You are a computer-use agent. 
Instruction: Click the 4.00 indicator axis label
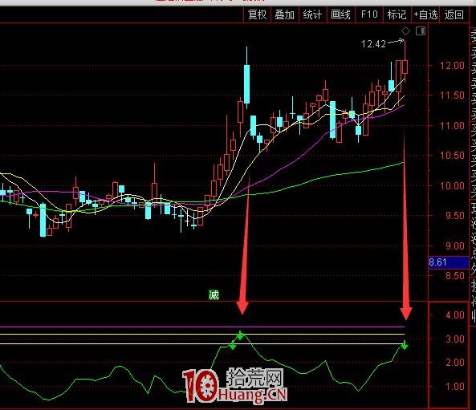tap(455, 315)
